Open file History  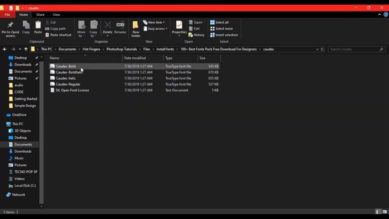(196, 35)
